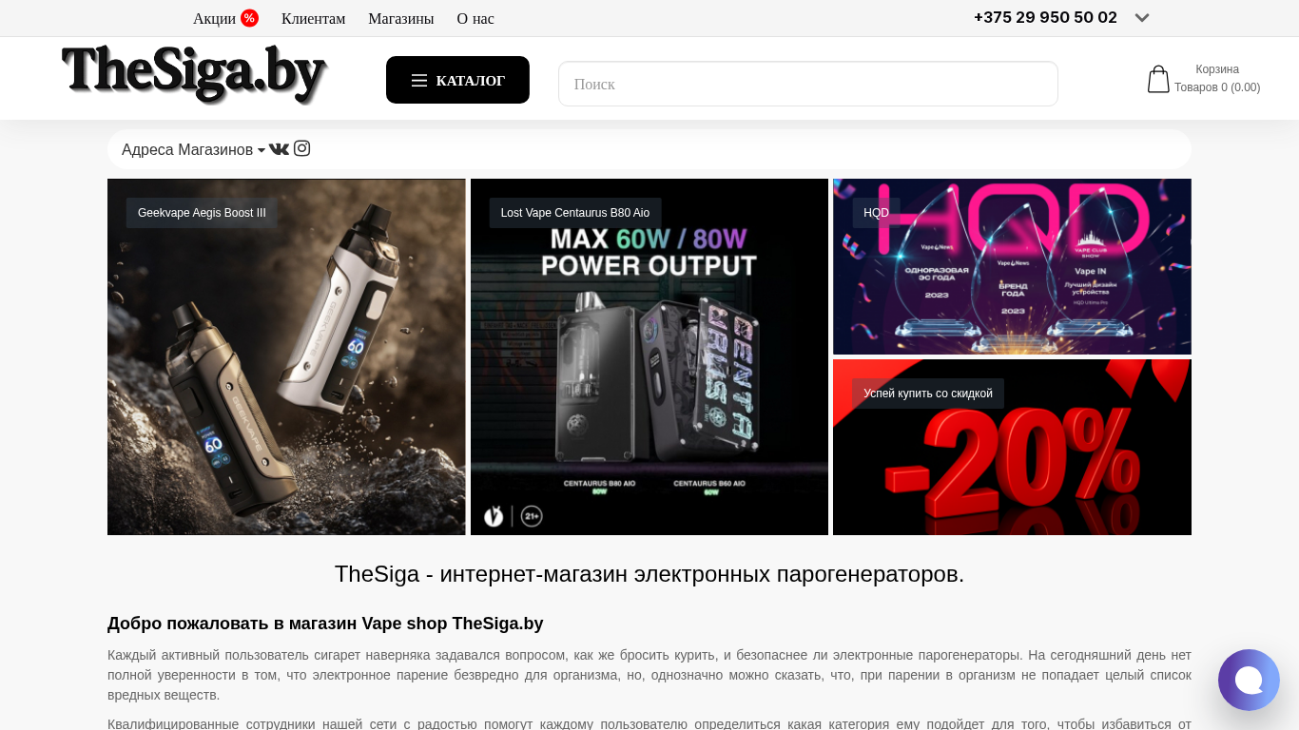Click the shopping bag cart icon
Image resolution: width=1299 pixels, height=730 pixels.
(x=1158, y=79)
